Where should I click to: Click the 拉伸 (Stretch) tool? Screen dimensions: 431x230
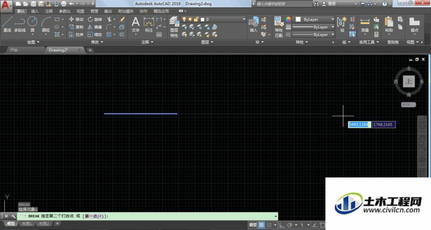pyautogui.click(x=76, y=34)
